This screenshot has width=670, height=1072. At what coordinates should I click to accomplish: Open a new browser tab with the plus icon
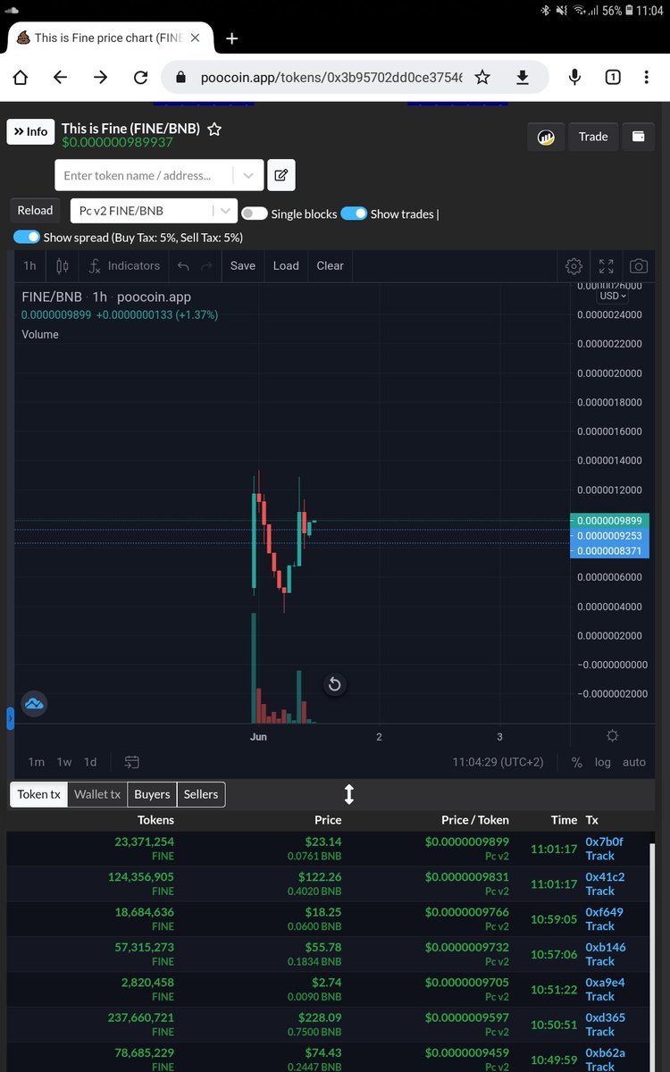232,38
